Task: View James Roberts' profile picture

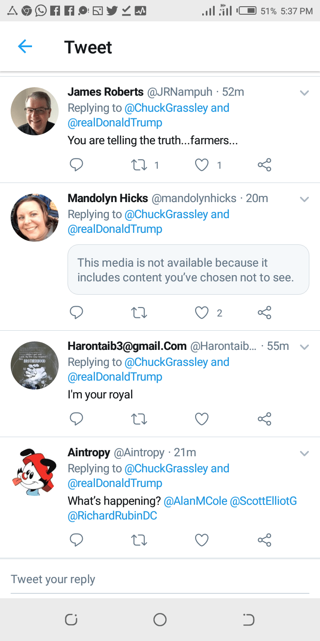Action: click(x=35, y=111)
